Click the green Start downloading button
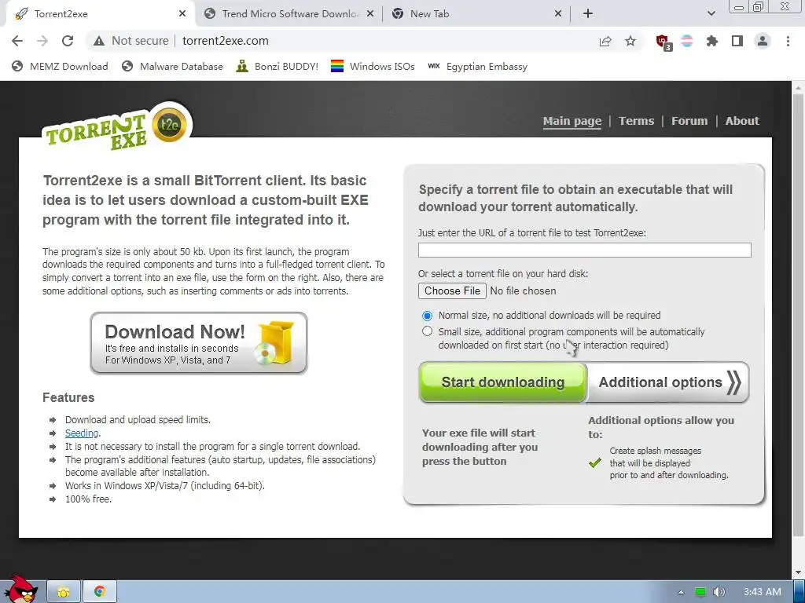 [x=502, y=382]
